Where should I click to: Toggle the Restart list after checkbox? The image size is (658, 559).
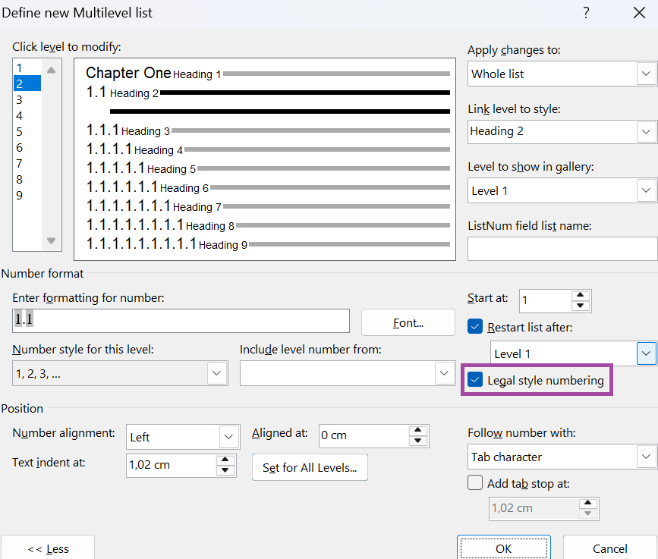(475, 327)
